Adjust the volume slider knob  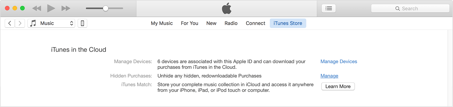click(106, 8)
